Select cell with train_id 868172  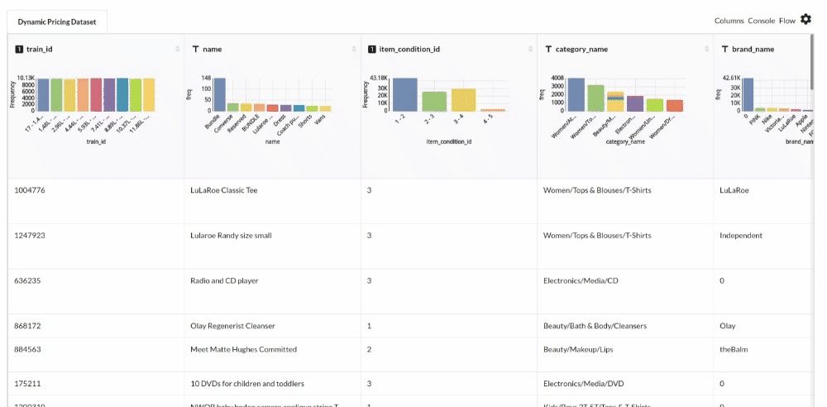click(x=96, y=326)
